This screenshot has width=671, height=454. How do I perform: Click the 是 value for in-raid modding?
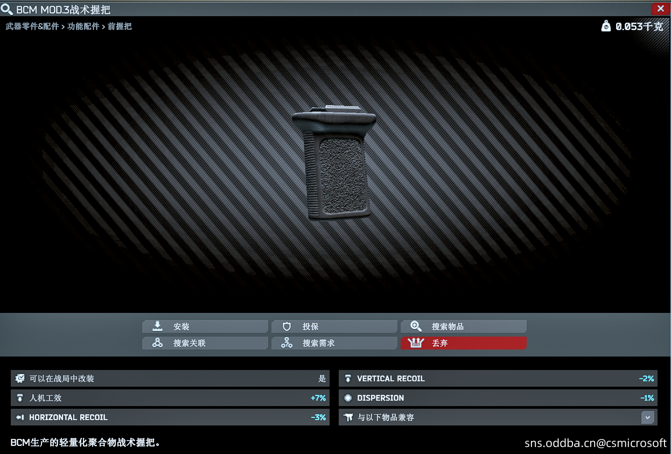tap(322, 379)
